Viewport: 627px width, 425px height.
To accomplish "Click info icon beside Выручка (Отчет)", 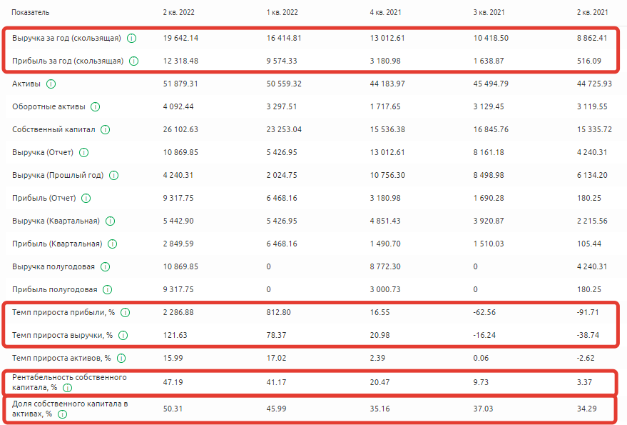I will click(83, 152).
